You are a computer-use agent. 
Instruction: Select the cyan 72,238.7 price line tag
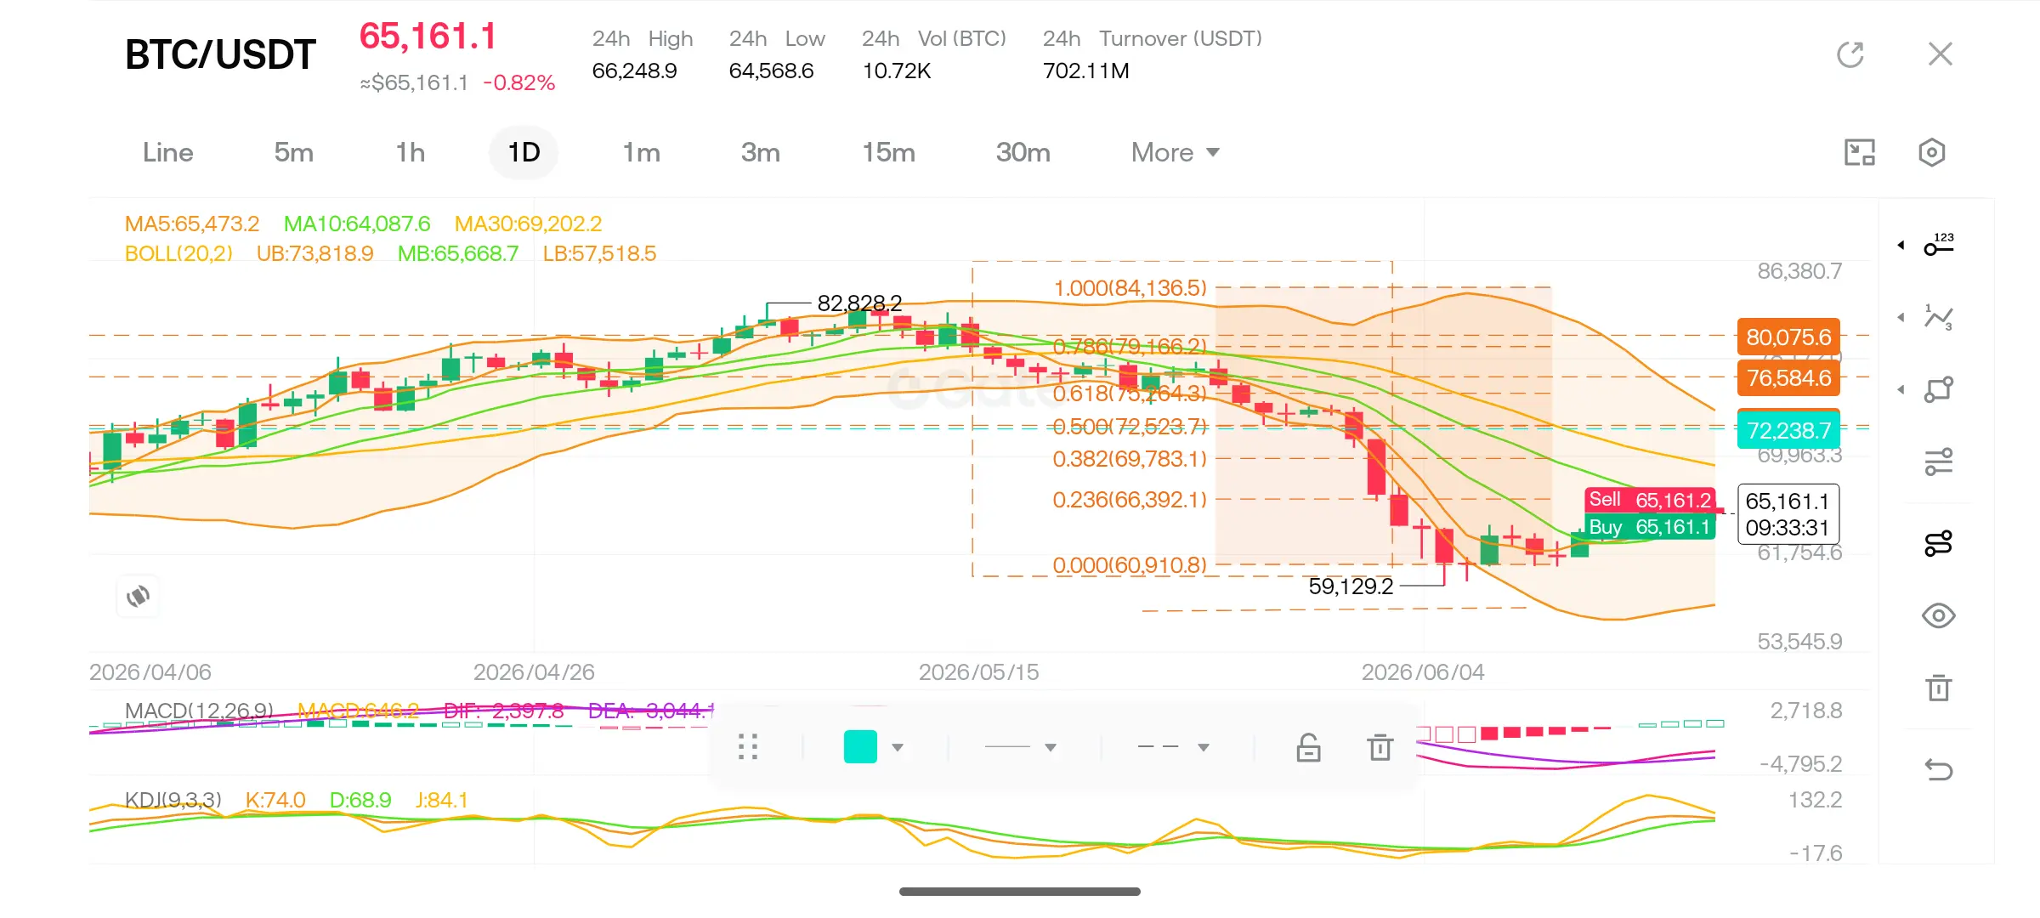click(x=1788, y=431)
